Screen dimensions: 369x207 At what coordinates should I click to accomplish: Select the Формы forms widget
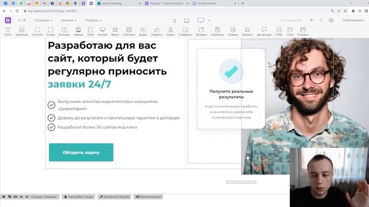point(78,32)
